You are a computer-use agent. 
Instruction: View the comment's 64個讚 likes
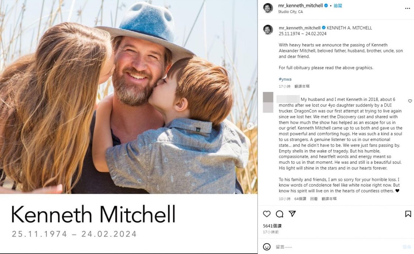coord(300,199)
